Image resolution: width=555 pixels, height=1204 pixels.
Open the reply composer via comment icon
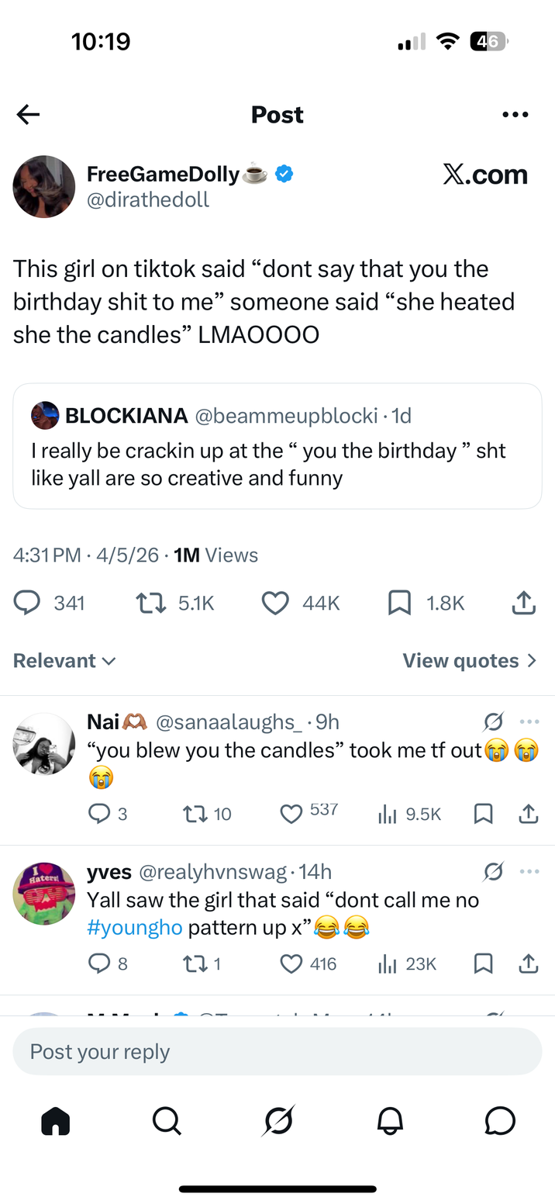coord(26,603)
